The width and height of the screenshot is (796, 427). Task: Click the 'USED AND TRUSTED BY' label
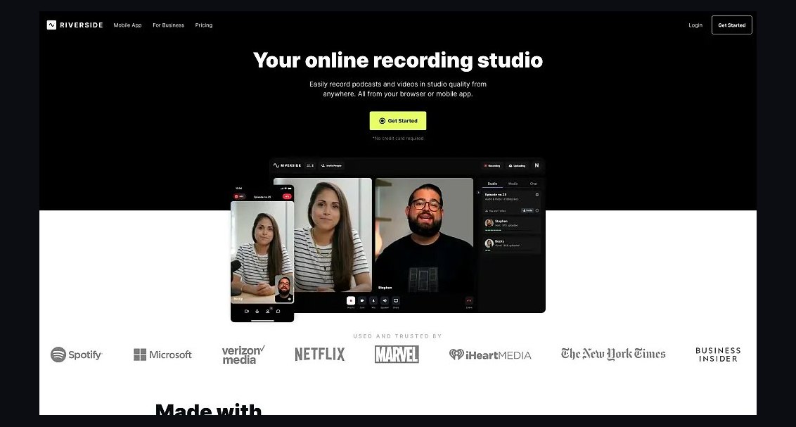[x=398, y=336]
